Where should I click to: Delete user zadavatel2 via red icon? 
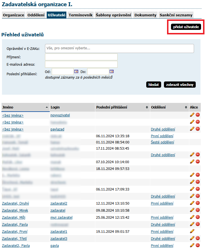click(198, 203)
